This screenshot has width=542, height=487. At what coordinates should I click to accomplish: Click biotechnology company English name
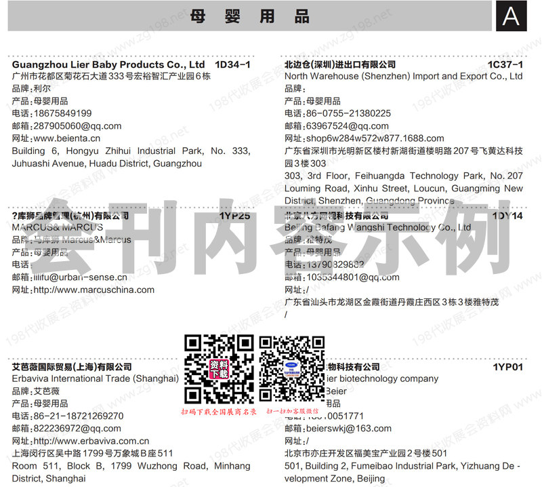(382, 378)
